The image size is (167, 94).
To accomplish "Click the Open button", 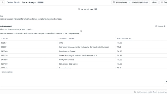I will [154, 2].
